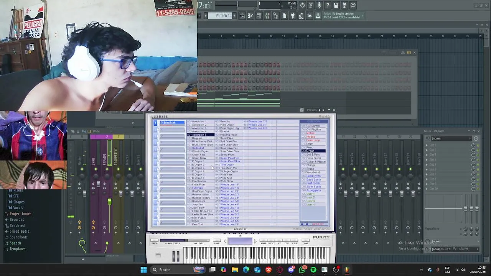The image size is (491, 276).
Task: Expand the Recorded folder
Action: click(17, 220)
